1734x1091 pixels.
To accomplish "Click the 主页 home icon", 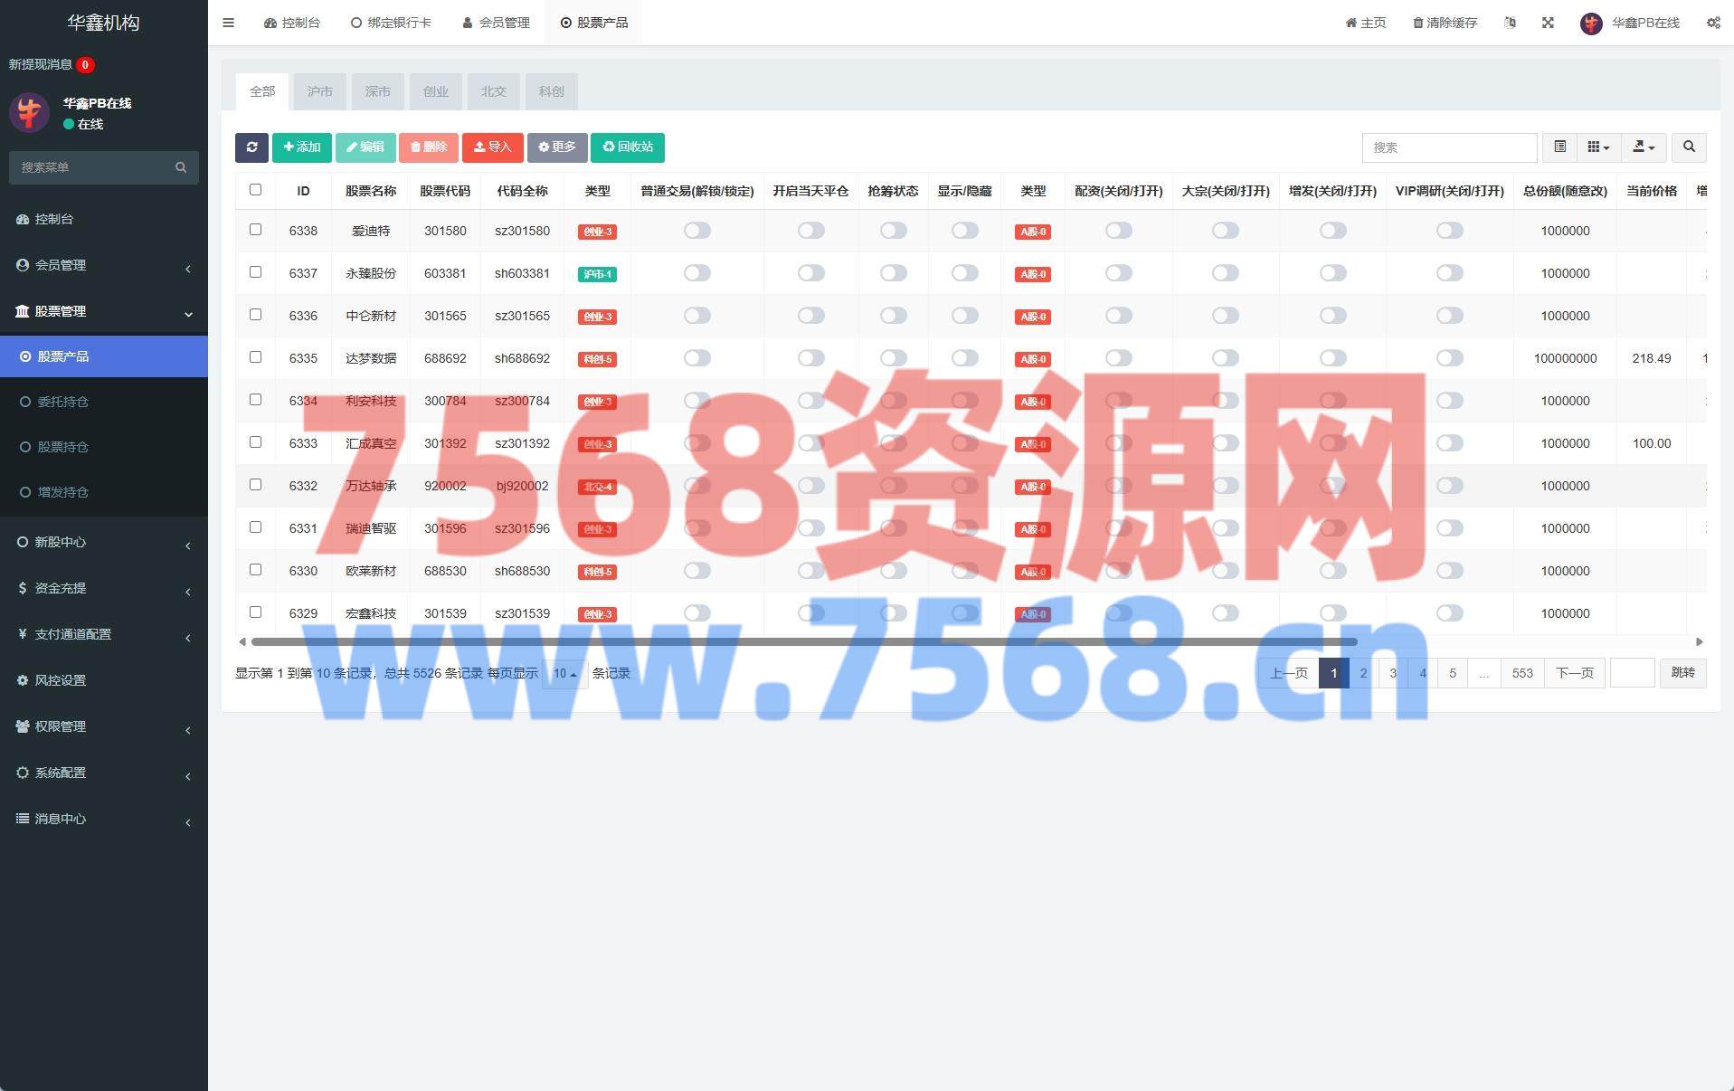I will tap(1350, 23).
